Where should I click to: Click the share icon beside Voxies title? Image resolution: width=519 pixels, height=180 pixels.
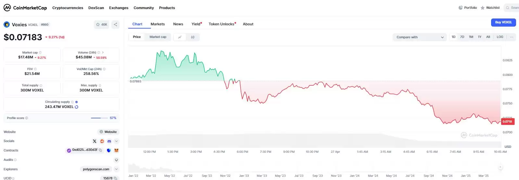(x=115, y=25)
